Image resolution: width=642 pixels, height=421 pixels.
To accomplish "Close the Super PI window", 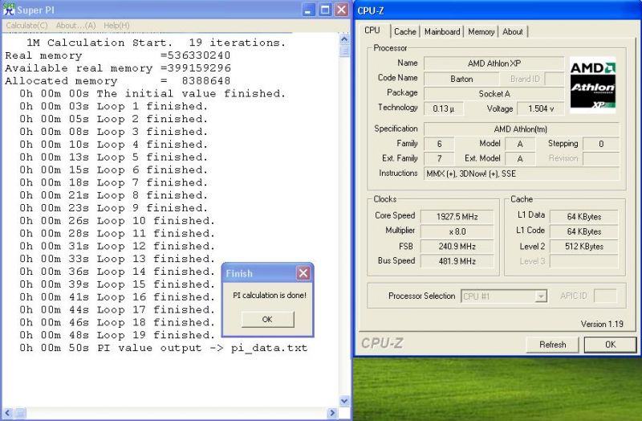I will (x=342, y=10).
